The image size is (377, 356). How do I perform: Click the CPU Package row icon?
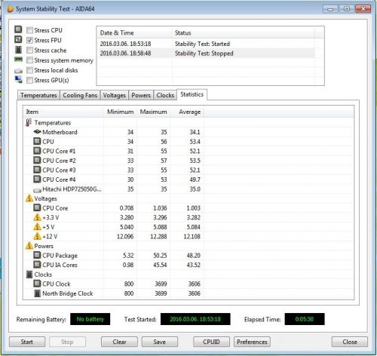click(37, 255)
